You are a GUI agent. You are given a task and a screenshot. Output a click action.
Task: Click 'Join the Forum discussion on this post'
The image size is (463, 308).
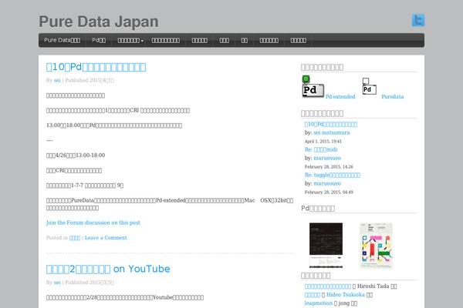[93, 223]
